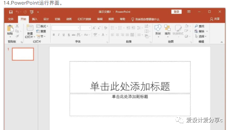Click Text Direction icon
This screenshot has height=130, width=230.
(x=146, y=26)
